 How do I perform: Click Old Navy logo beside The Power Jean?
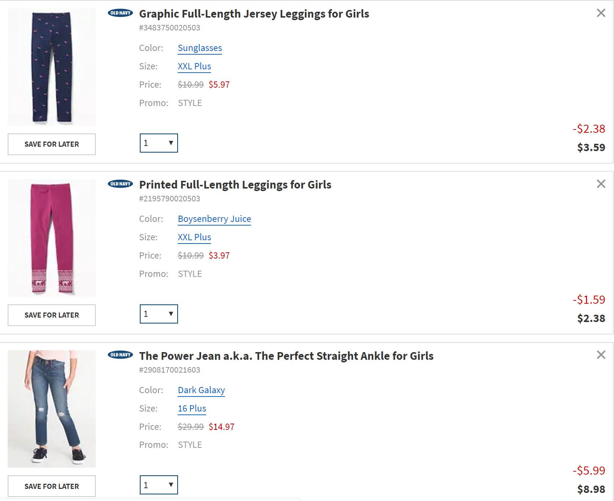pos(120,355)
